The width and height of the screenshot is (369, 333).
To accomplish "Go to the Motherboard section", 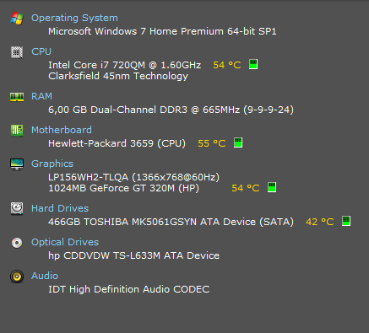I will [62, 130].
